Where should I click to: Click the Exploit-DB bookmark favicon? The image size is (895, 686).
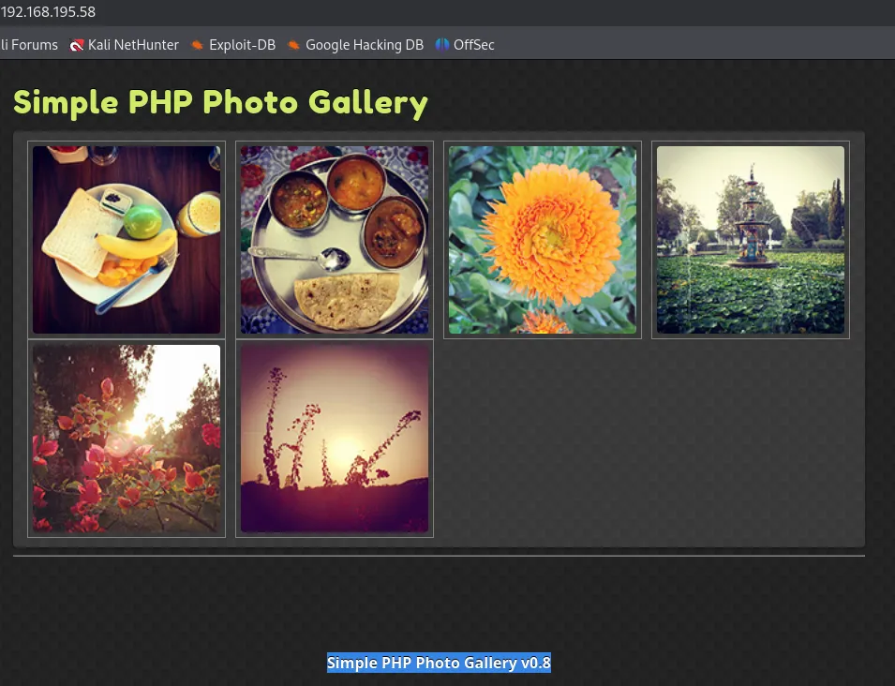[x=197, y=45]
